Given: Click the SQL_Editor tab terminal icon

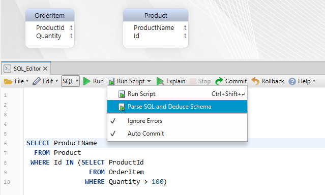Looking at the screenshot, I should [x=8, y=69].
